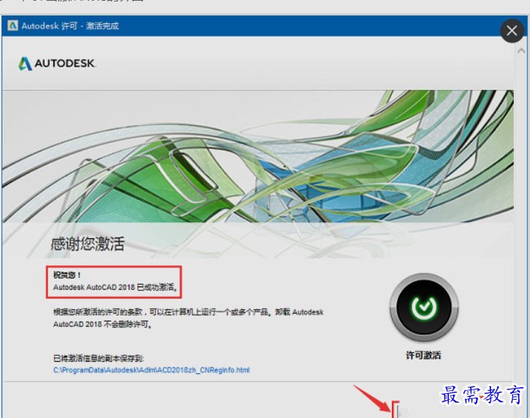Open the ACD2018zh_CNRegInfo.html file link
This screenshot has width=530, height=418.
(x=151, y=370)
